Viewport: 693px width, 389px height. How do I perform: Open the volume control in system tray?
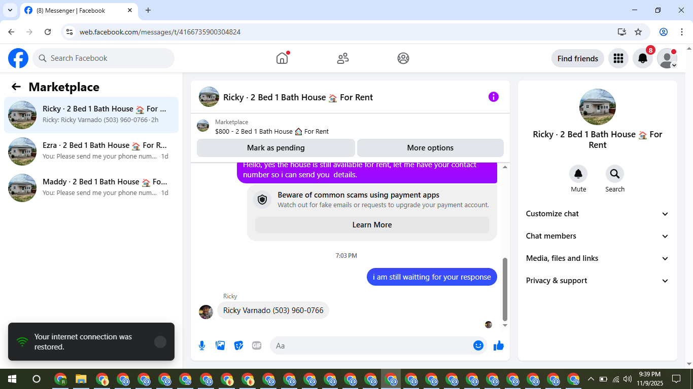pos(628,379)
